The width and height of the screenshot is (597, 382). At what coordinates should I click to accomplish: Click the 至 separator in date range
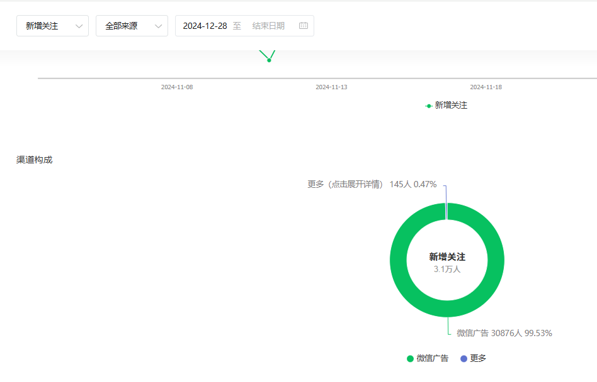click(x=237, y=26)
